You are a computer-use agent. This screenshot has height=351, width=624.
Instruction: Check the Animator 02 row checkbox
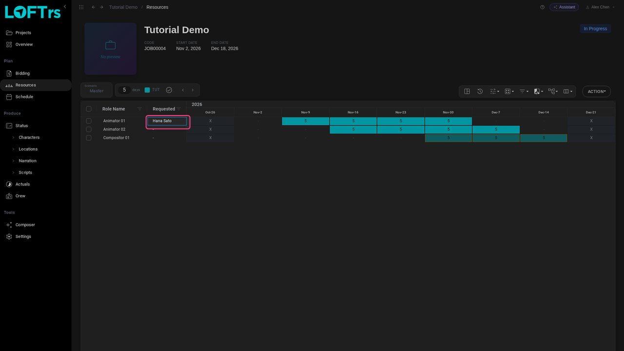[89, 129]
